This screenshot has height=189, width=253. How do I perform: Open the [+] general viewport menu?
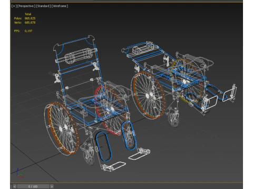[x=14, y=6]
